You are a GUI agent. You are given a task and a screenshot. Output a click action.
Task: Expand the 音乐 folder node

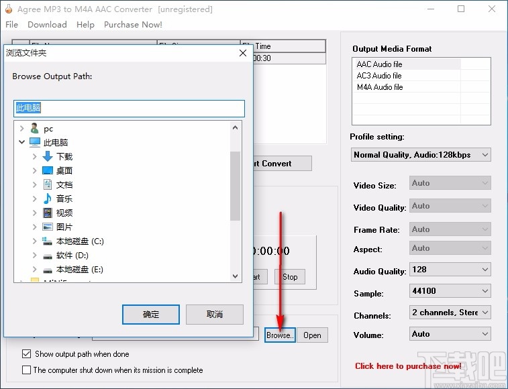35,199
